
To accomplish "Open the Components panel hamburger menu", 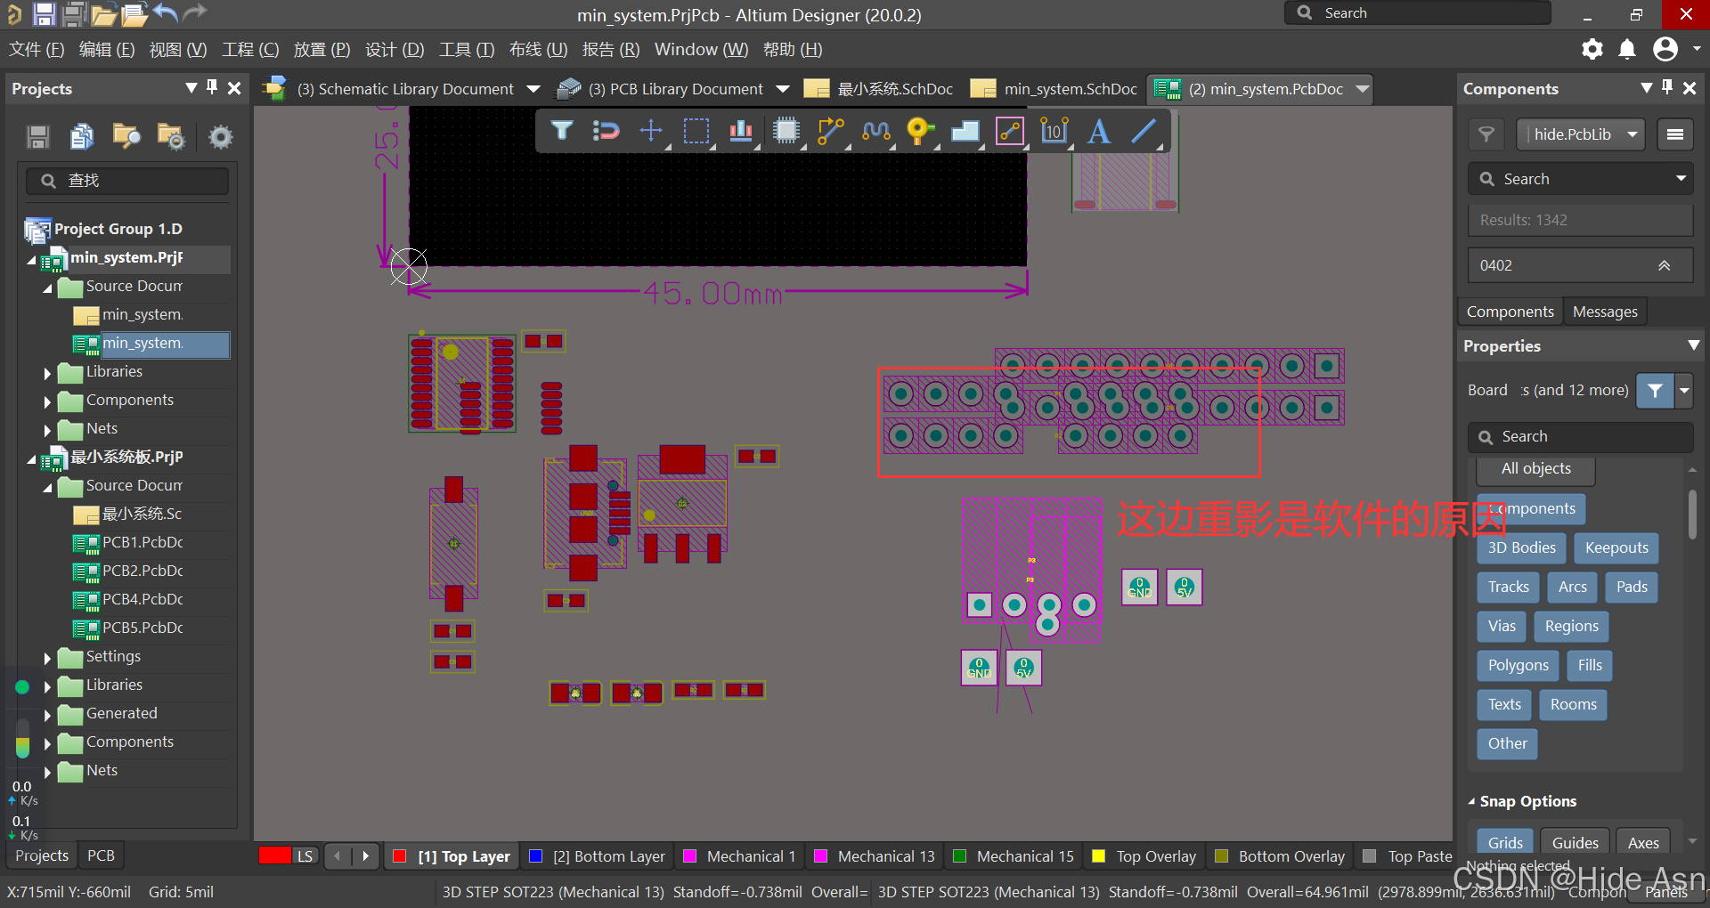I will click(x=1675, y=134).
